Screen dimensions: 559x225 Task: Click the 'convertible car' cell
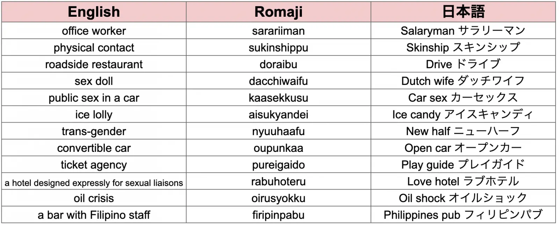[x=94, y=148]
